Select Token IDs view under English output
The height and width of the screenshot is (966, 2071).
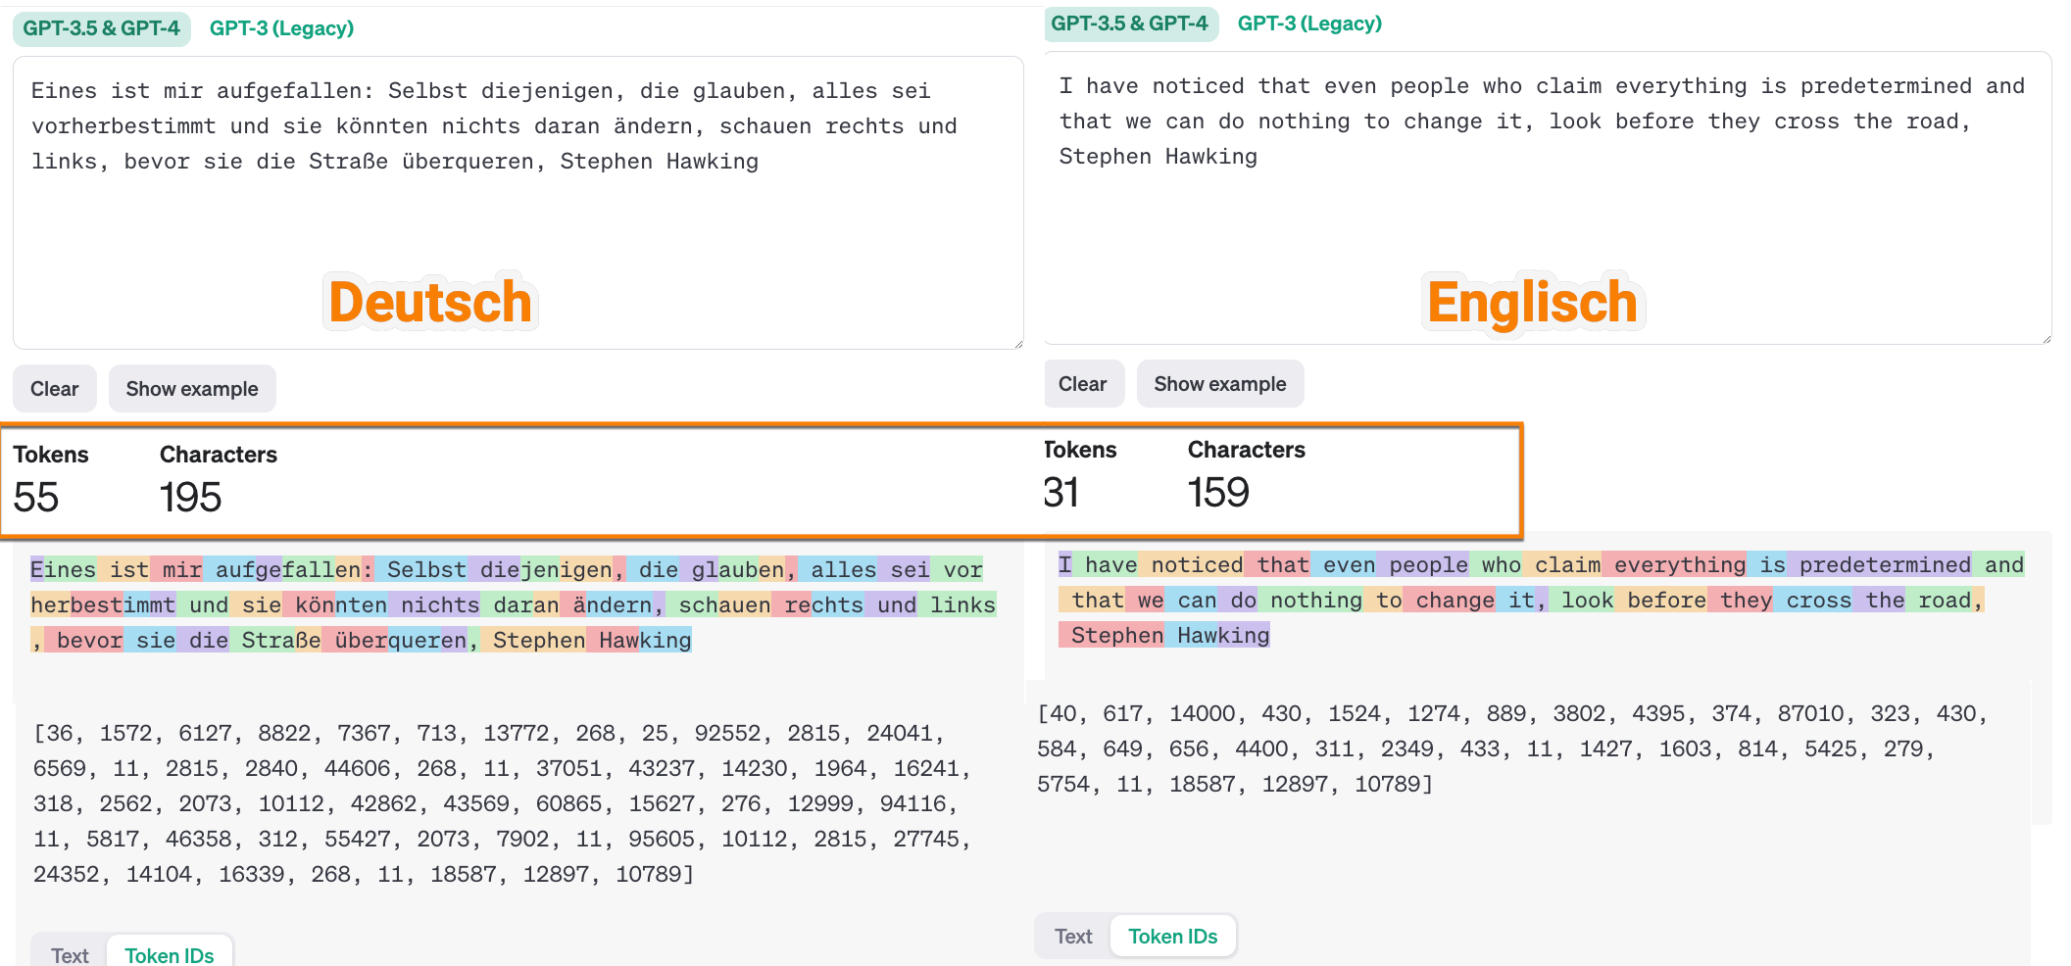(x=1172, y=937)
